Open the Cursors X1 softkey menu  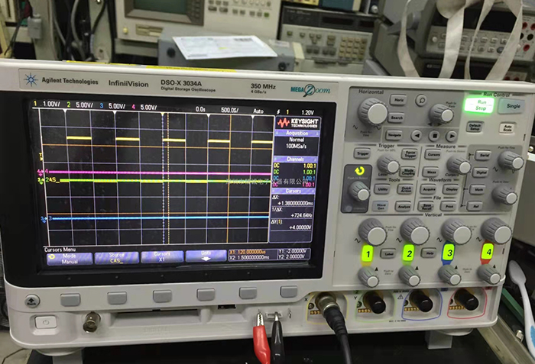(162, 257)
